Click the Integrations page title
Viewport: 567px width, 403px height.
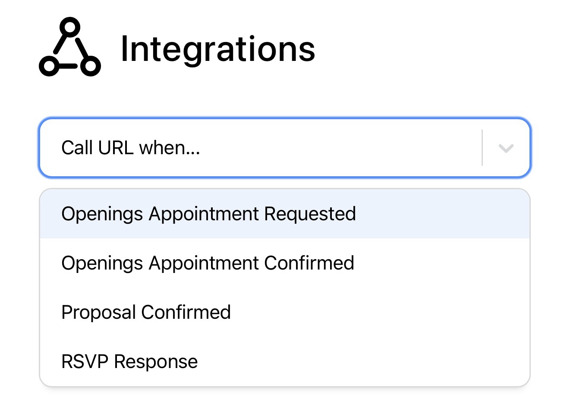tap(218, 49)
